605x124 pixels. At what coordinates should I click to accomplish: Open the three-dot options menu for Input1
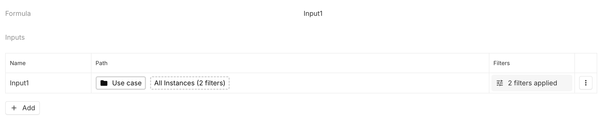pos(586,83)
